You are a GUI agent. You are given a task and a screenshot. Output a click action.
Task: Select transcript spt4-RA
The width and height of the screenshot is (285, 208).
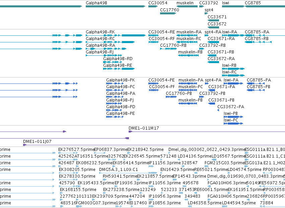pyautogui.click(x=213, y=32)
